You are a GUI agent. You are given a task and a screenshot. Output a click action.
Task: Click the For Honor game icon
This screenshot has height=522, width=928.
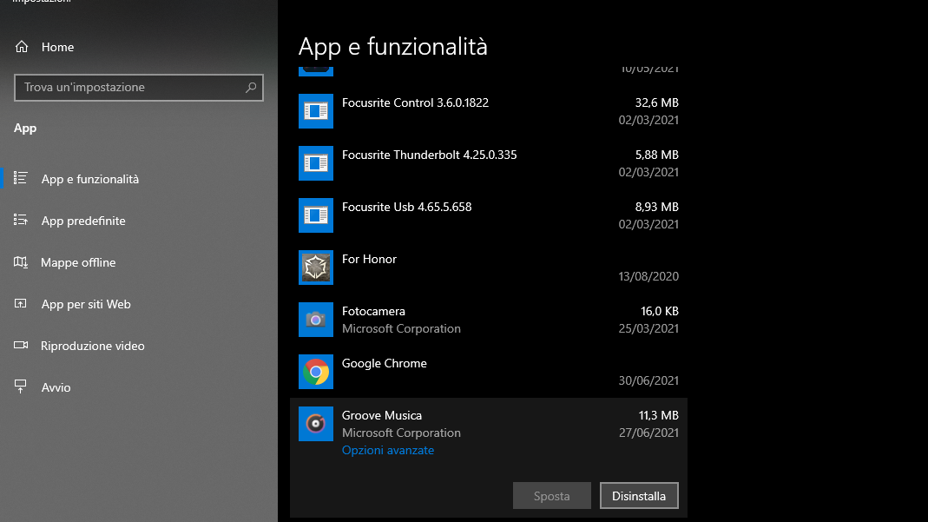(316, 268)
